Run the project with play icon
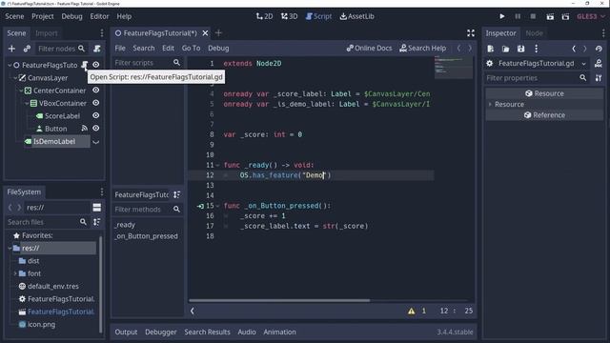610x343 pixels. (502, 16)
